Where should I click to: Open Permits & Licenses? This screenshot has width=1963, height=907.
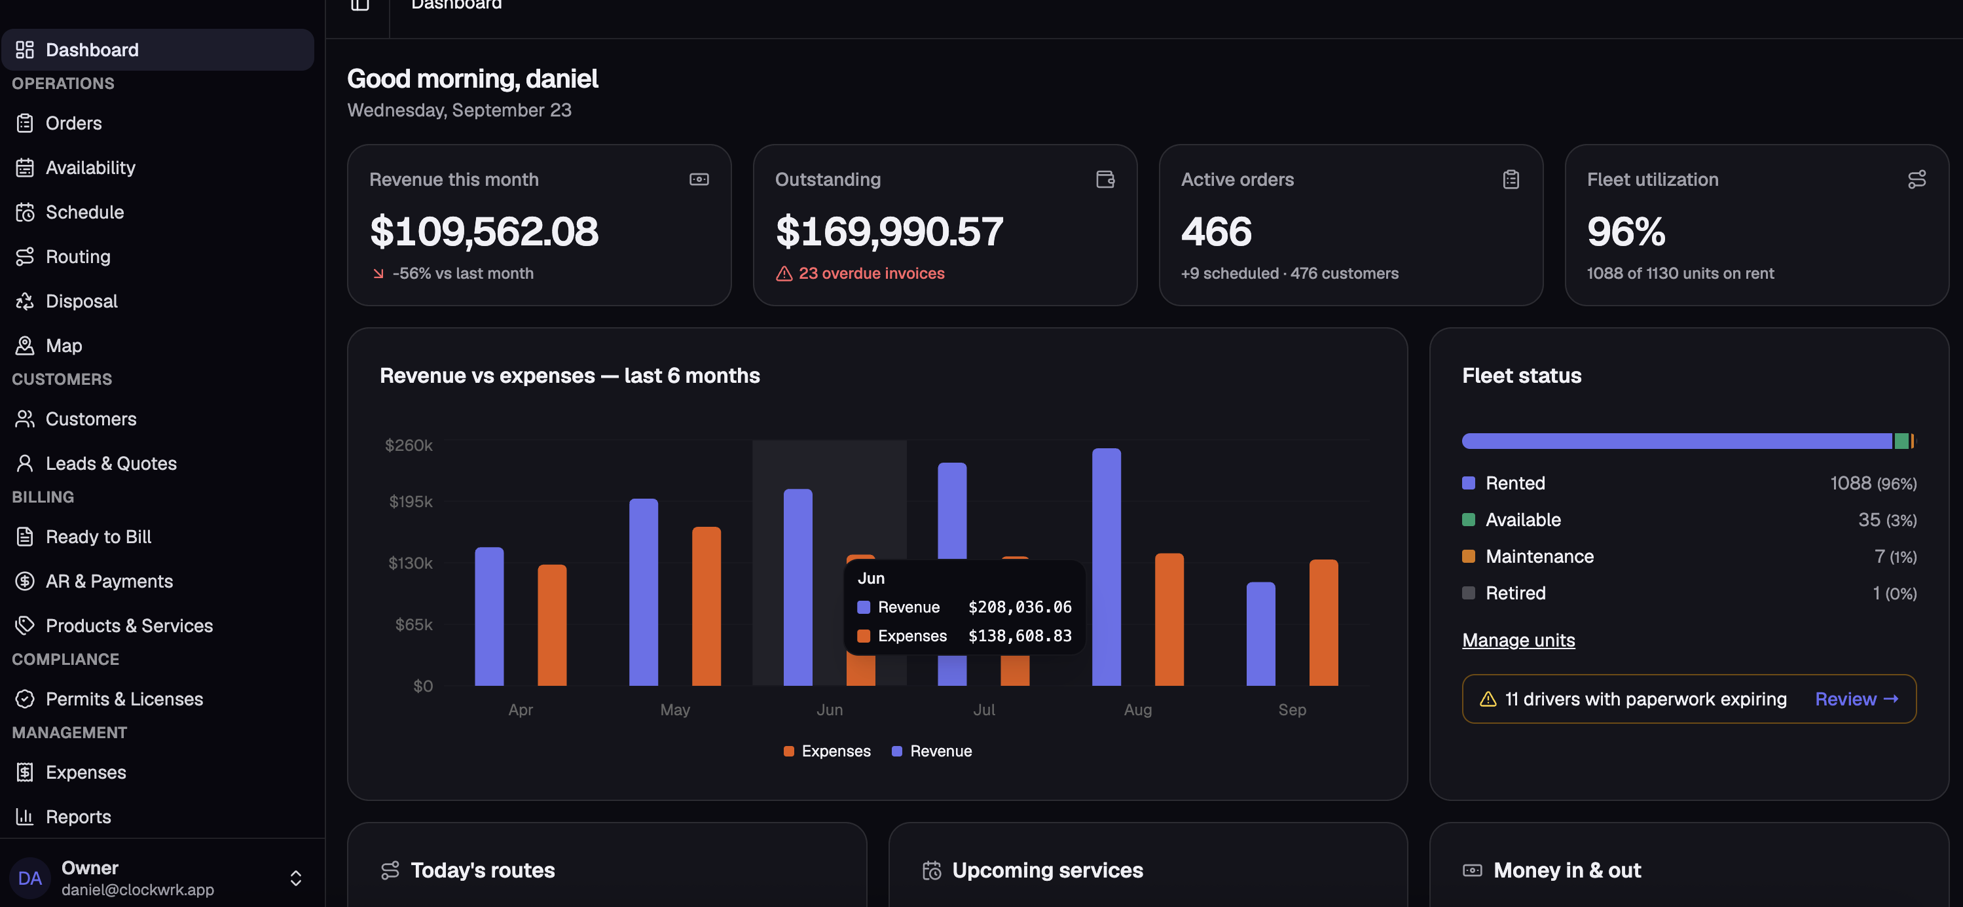coord(158,699)
